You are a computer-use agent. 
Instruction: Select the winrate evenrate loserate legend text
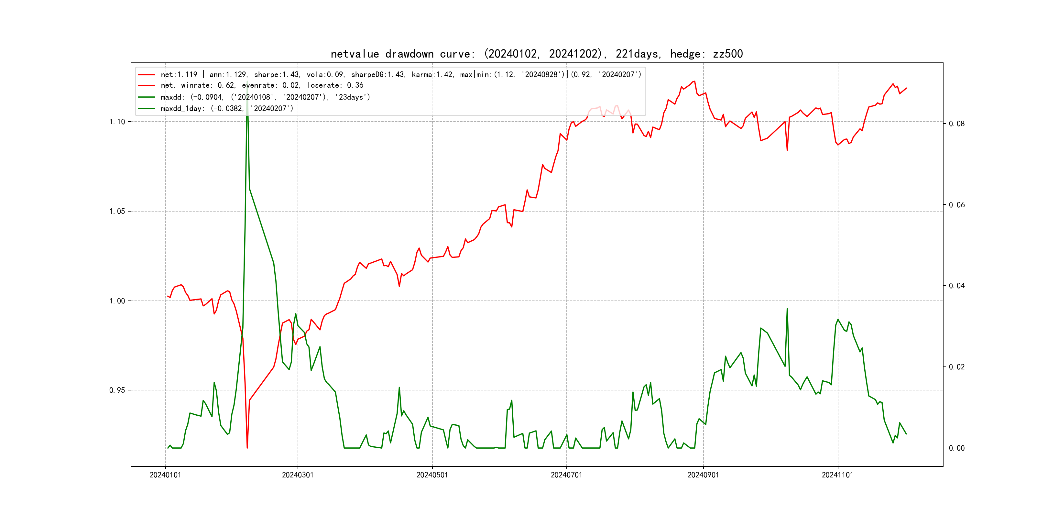262,85
